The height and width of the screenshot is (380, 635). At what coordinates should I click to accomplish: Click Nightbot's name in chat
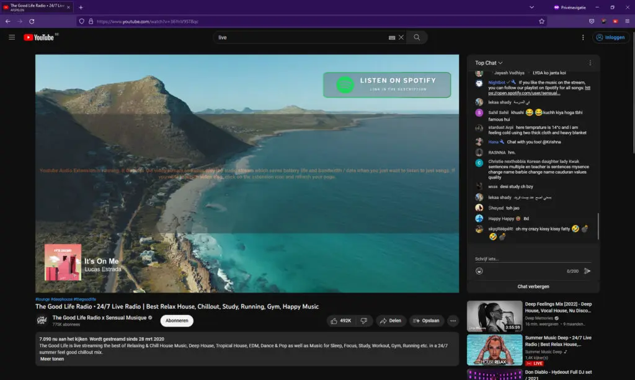click(x=497, y=82)
